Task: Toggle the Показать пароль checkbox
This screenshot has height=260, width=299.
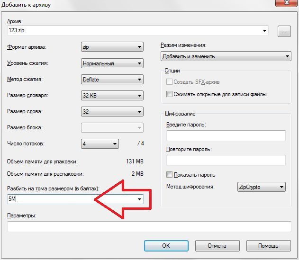Action: click(x=169, y=174)
